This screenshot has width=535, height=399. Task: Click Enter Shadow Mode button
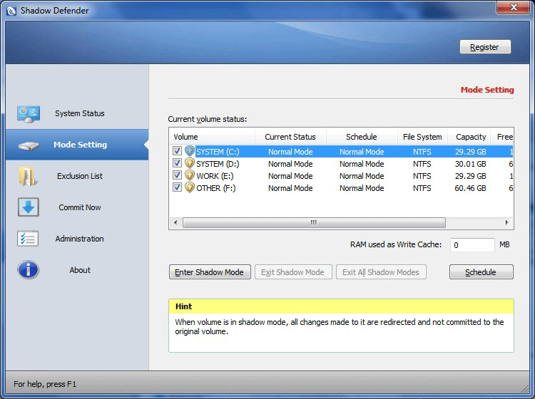pos(210,272)
